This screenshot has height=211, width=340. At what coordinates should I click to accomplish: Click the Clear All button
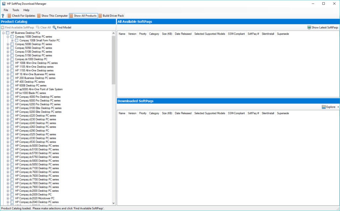(43, 27)
